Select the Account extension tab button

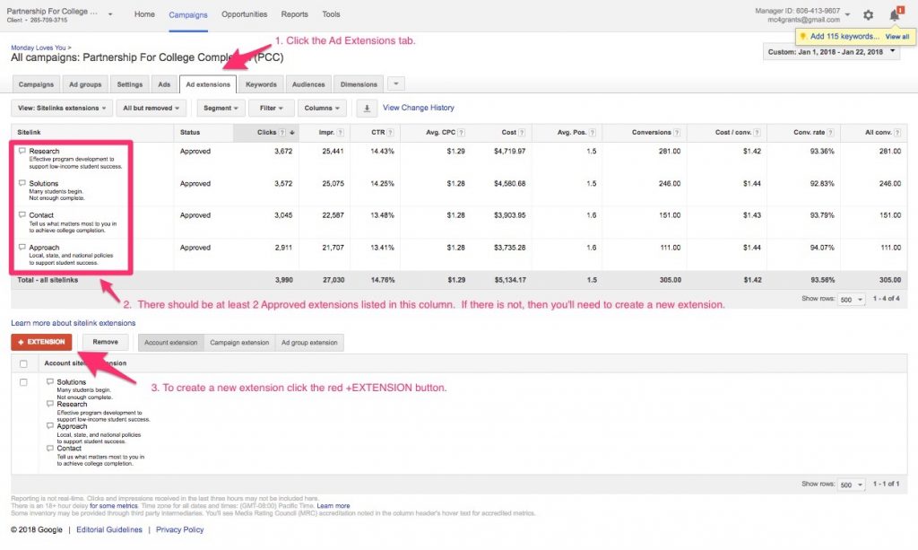[x=171, y=343]
